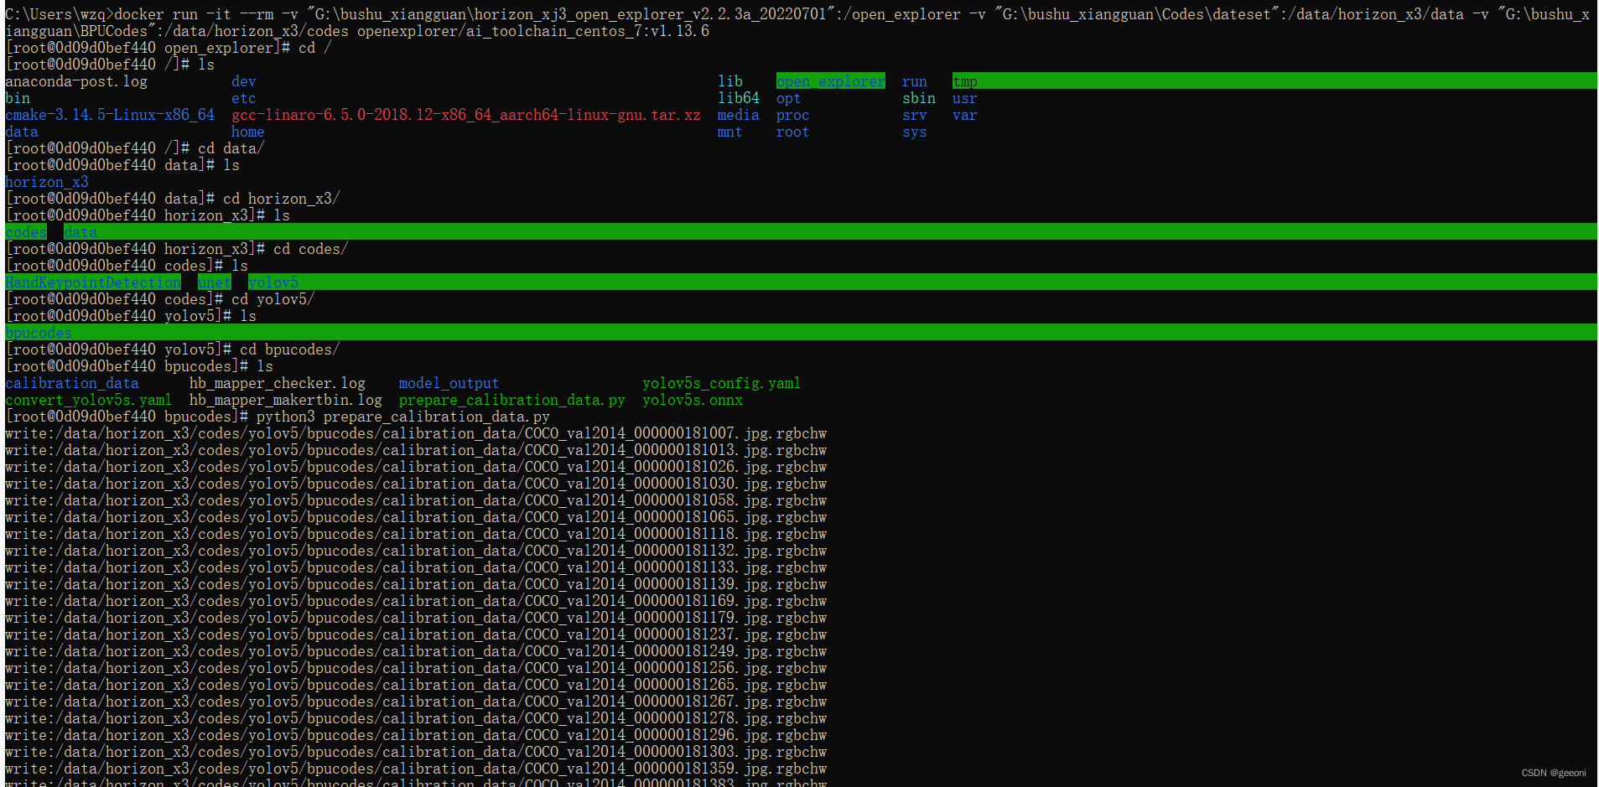Click the 'var' directory entry
The image size is (1599, 787).
click(965, 115)
